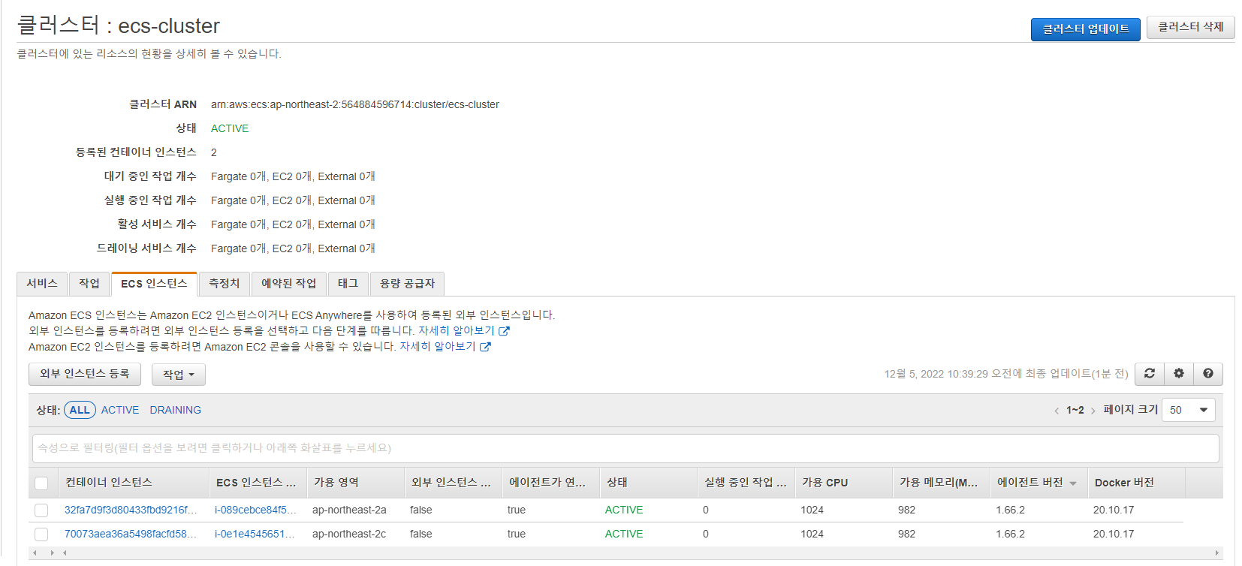Open the 용량 공급자 tab
Screen dimensions: 1242x566
click(408, 284)
